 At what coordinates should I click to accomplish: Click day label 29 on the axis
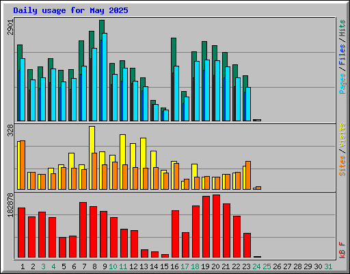(x=308, y=266)
